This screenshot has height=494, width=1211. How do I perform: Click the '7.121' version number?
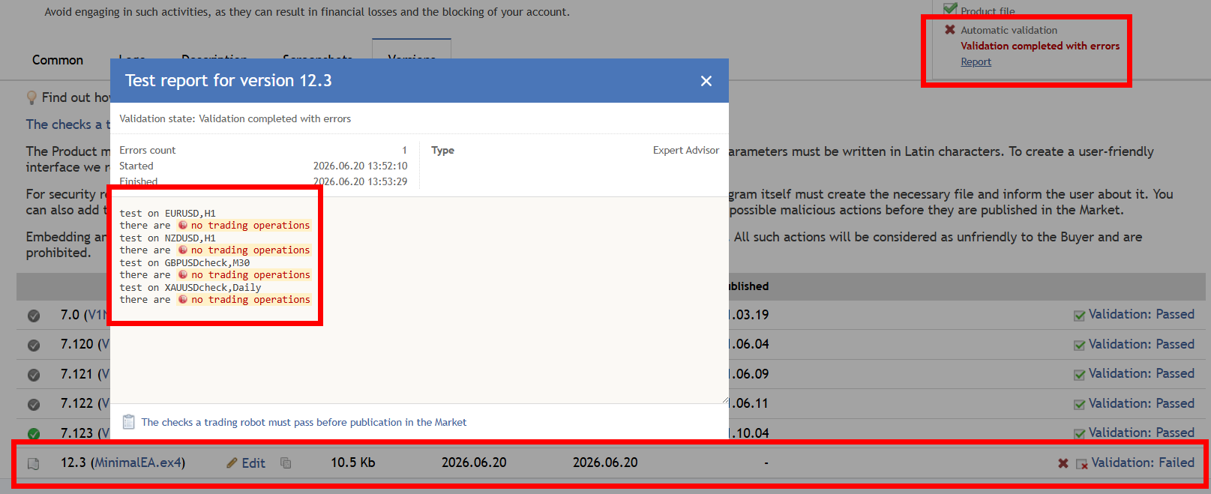(76, 373)
